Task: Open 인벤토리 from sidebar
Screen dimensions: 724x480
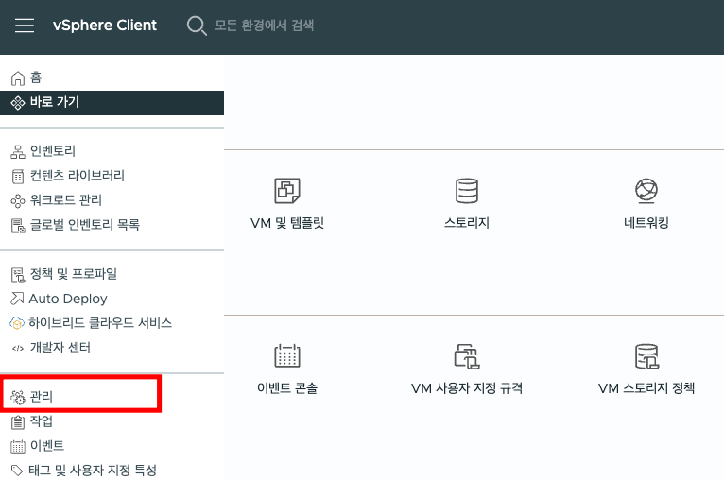Action: (52, 151)
